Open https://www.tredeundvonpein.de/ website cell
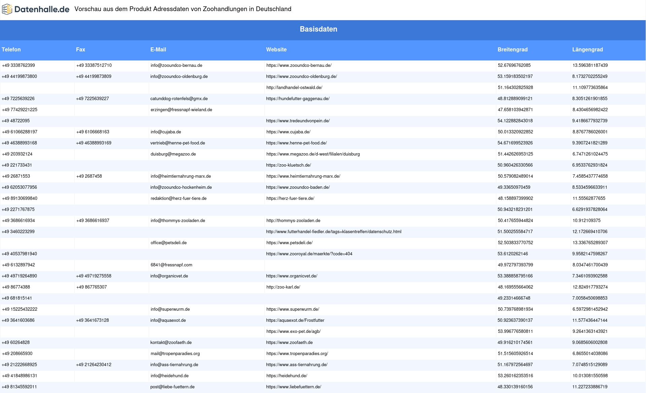 coord(298,121)
